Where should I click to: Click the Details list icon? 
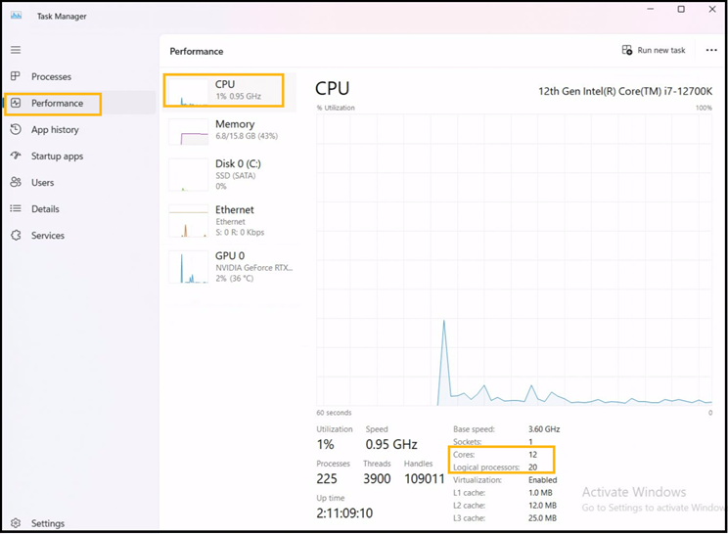coord(16,208)
